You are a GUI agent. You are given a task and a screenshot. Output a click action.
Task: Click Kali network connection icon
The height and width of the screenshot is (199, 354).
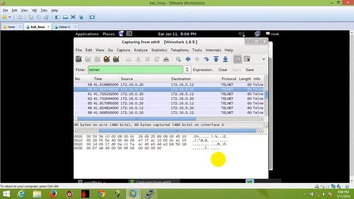click(x=257, y=34)
